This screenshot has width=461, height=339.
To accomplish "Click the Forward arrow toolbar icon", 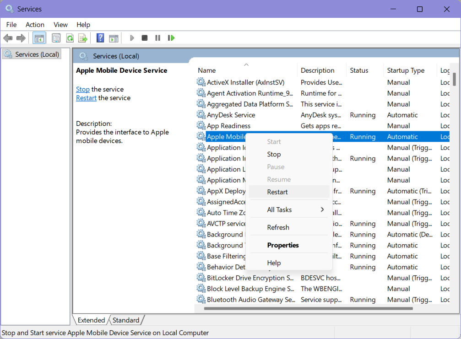I will pos(21,38).
